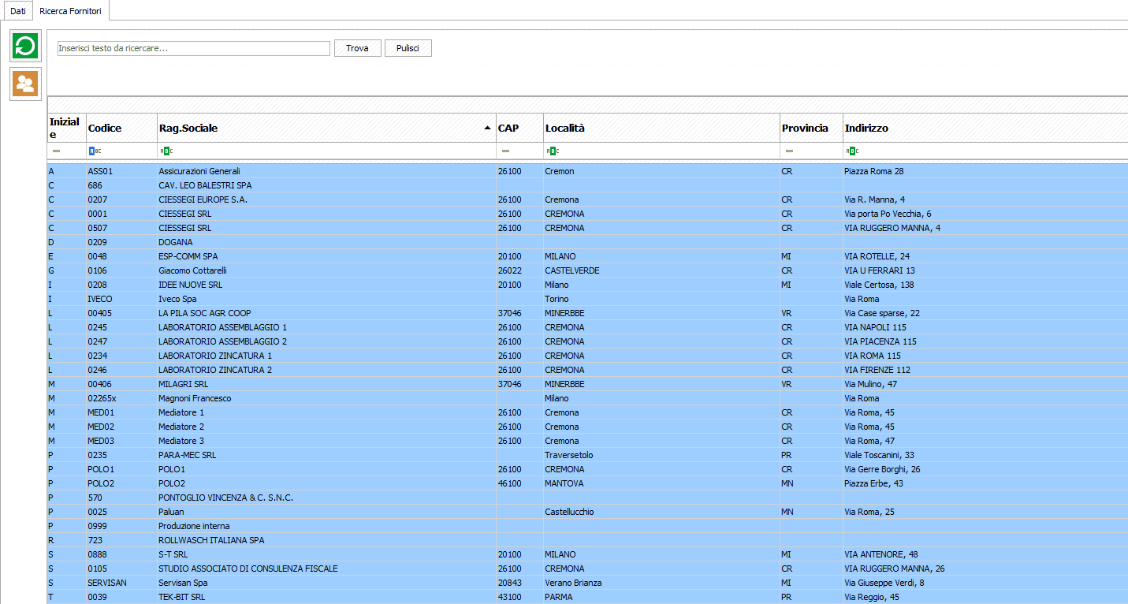Select Giacomo Cottarelli row
The image size is (1128, 604).
[587, 270]
